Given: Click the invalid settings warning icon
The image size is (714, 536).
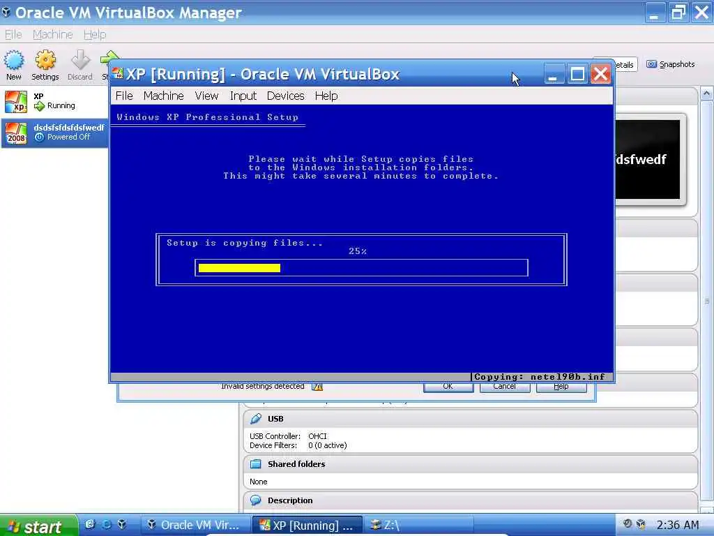Looking at the screenshot, I should (317, 387).
